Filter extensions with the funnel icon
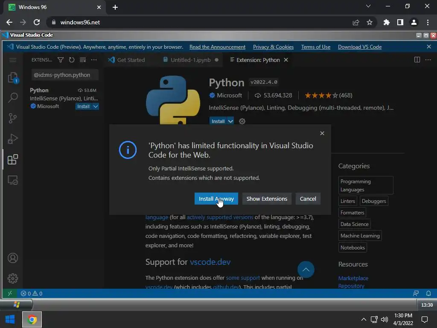The height and width of the screenshot is (328, 437). tap(61, 60)
